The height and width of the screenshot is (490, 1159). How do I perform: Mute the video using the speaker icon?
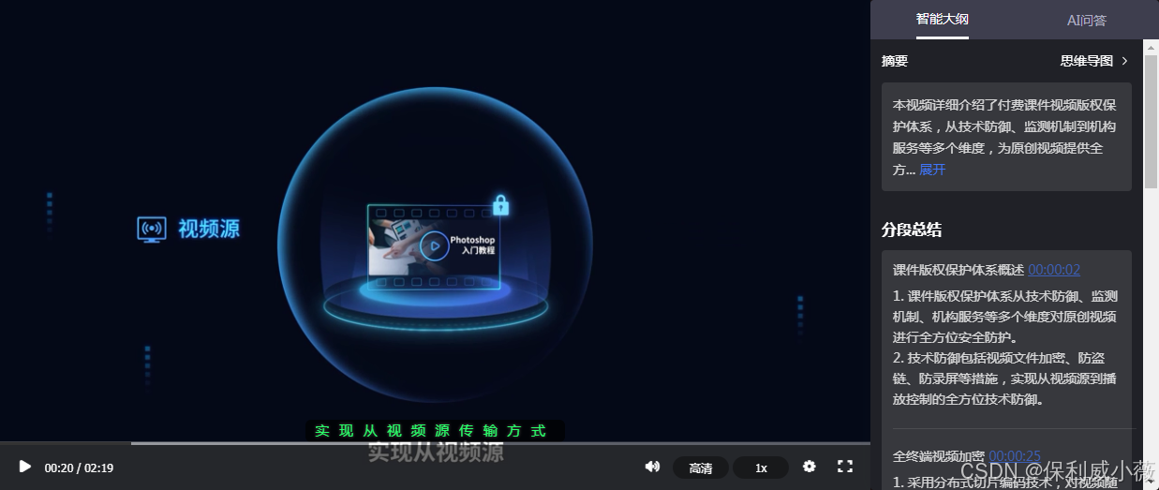(x=652, y=467)
